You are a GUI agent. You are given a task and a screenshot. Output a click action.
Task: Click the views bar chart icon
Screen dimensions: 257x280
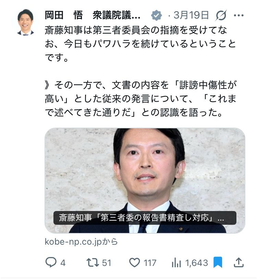[x=176, y=262]
